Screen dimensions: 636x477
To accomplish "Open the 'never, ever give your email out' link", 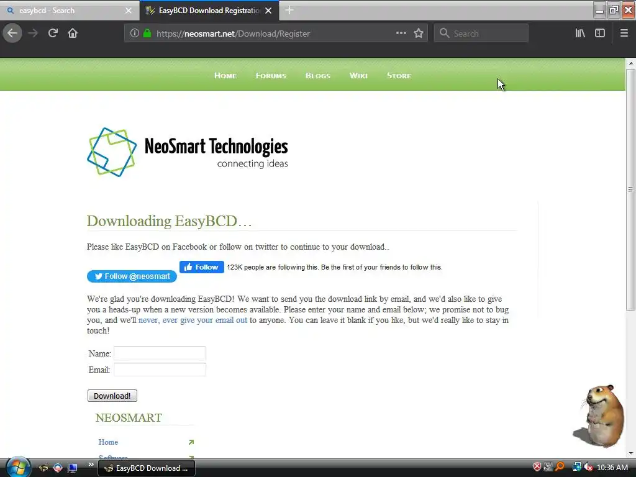I will [193, 320].
